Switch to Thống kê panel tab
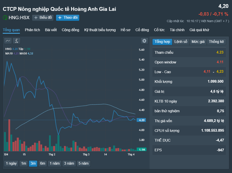Screen dimensions: 232x173 point(216,42)
